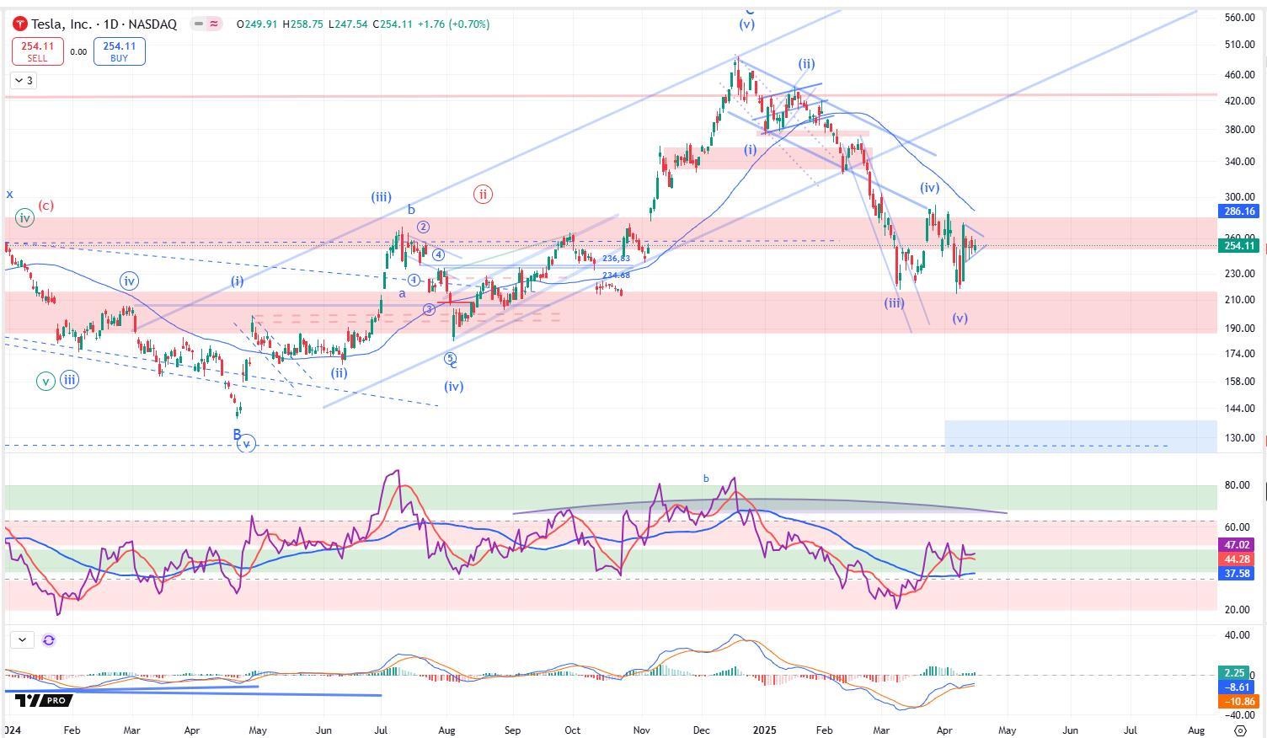Click the gray dash market status icon

pyautogui.click(x=199, y=24)
